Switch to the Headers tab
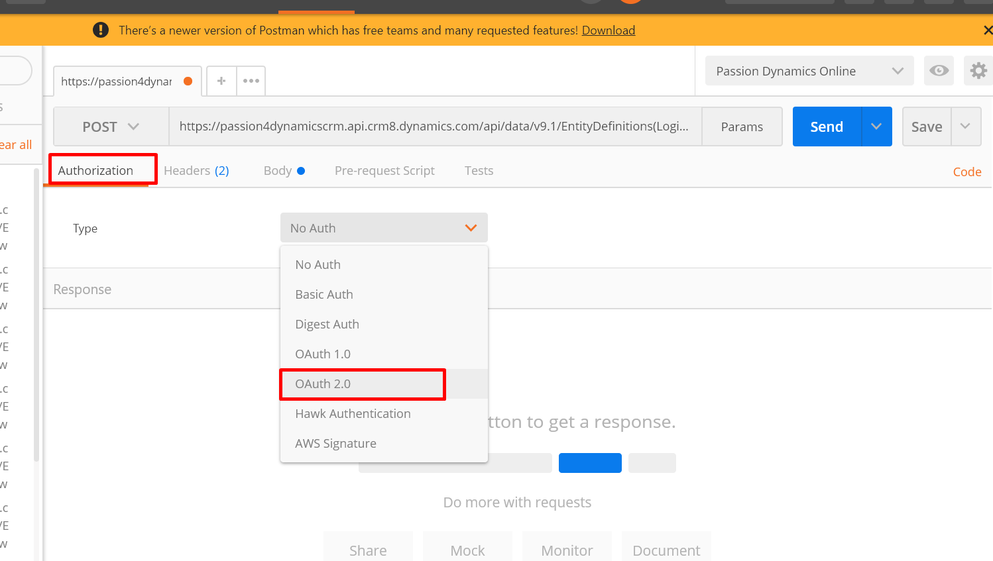 click(196, 171)
